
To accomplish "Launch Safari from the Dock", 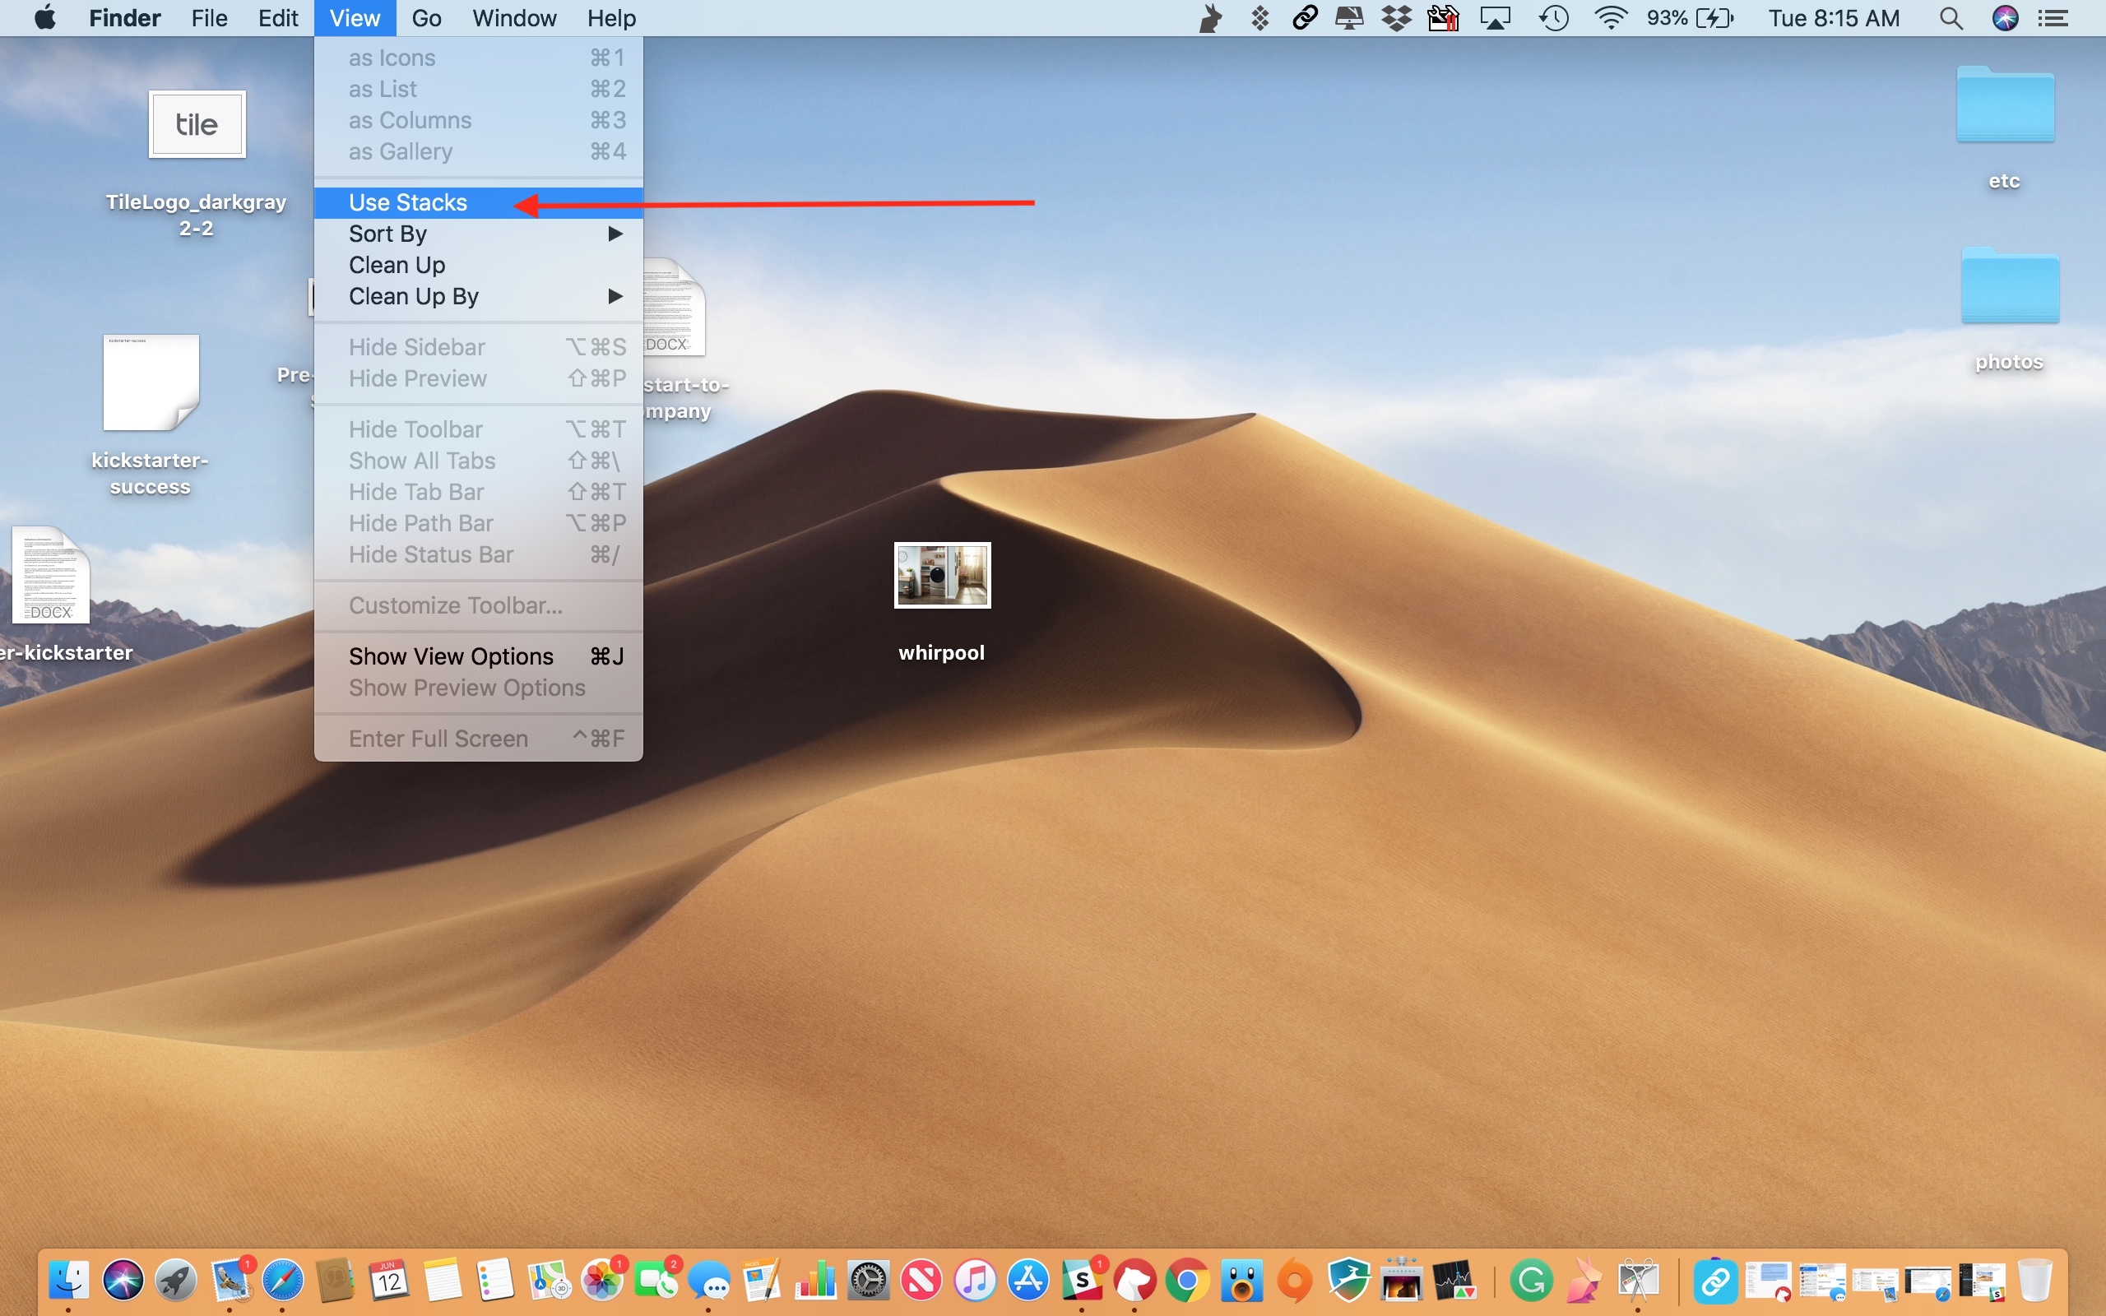I will pos(283,1281).
